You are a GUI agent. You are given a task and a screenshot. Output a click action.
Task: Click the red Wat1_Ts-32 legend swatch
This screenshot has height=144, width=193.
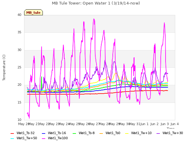pos(12,133)
